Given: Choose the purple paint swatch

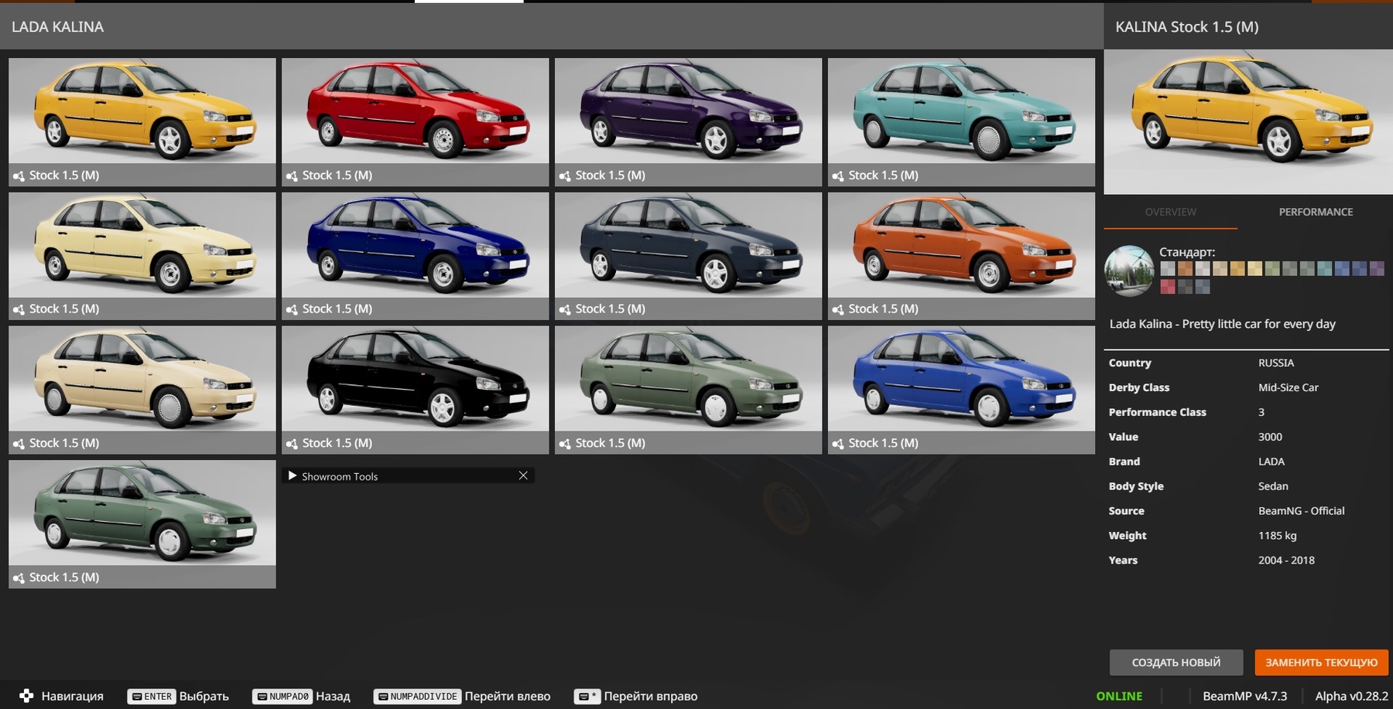Looking at the screenshot, I should point(1377,269).
